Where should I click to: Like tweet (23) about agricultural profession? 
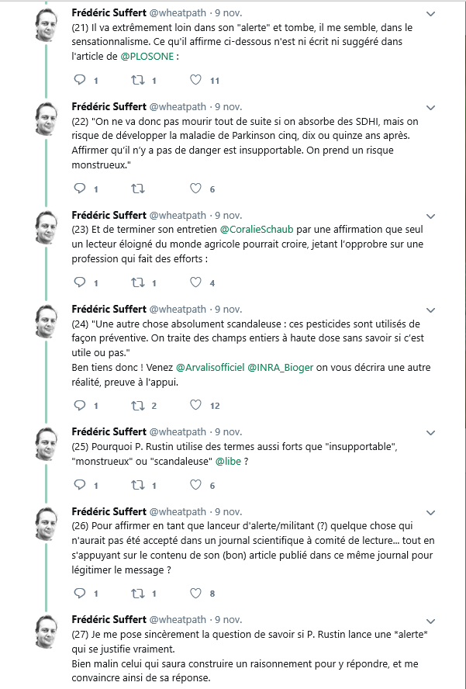pos(196,282)
